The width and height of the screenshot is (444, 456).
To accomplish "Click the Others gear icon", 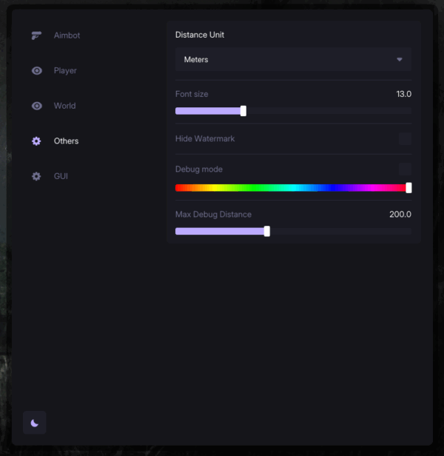I will tap(36, 141).
